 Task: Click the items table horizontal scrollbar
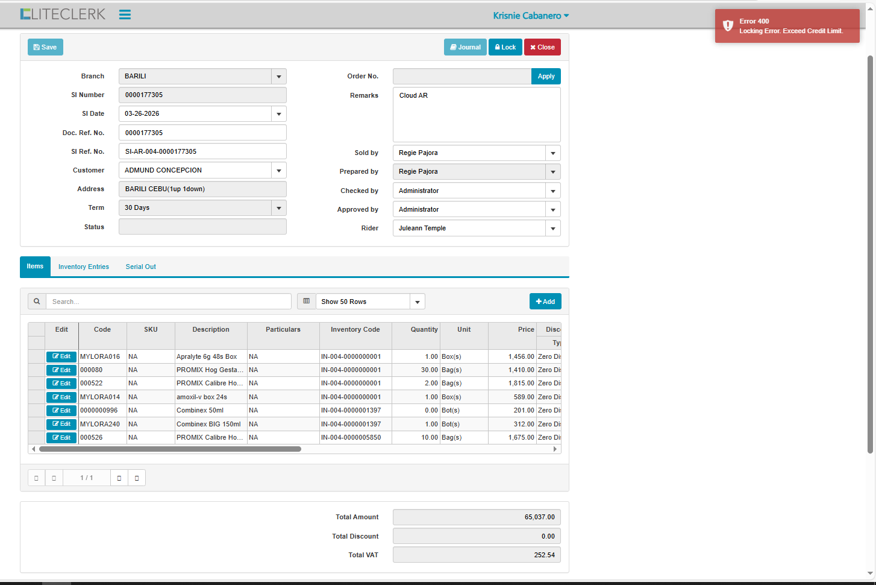(x=170, y=449)
